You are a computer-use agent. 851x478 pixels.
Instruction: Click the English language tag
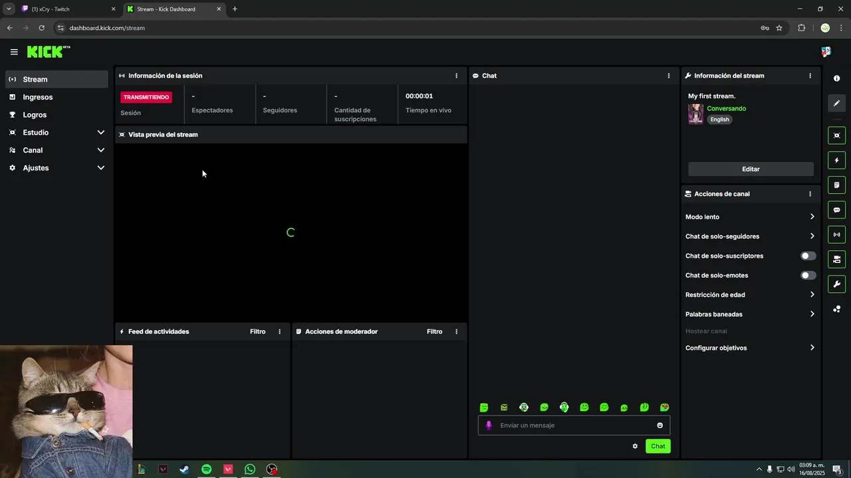tap(719, 119)
